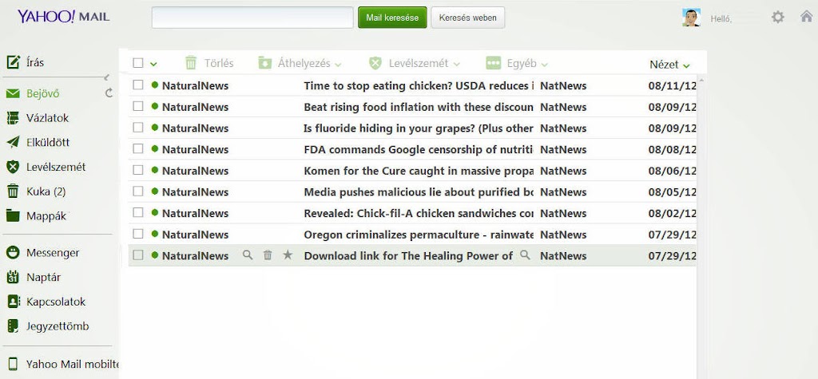Tick checkbox for Time to stop eating chicken
This screenshot has width=818, height=379.
coord(137,85)
